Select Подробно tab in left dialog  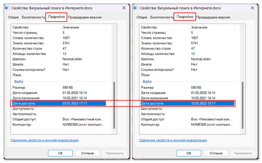pyautogui.click(x=56, y=17)
